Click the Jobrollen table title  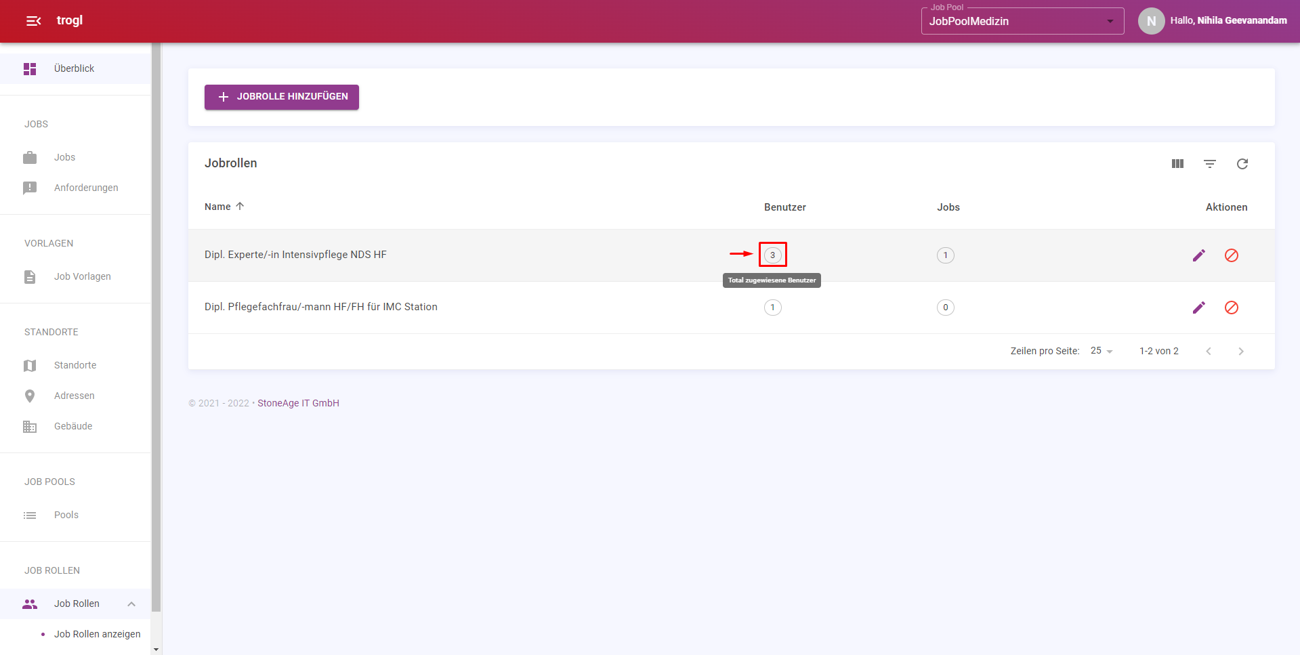(x=231, y=163)
